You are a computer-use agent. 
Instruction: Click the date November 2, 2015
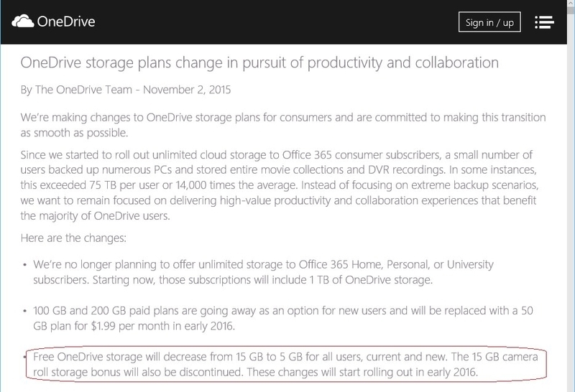(x=187, y=90)
